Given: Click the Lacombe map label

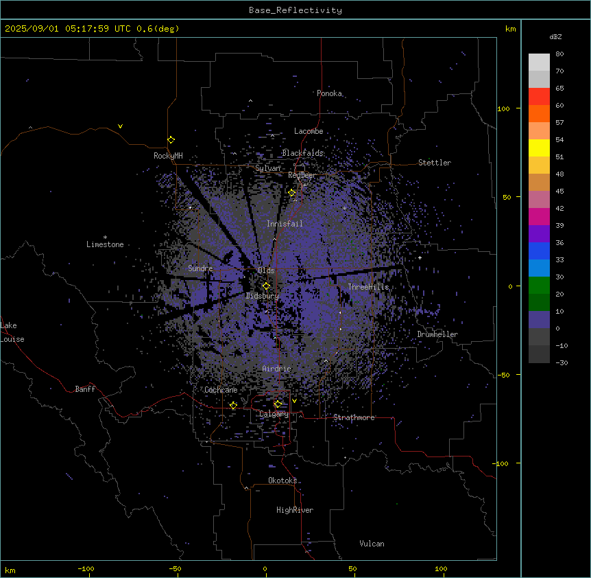Looking at the screenshot, I should click(x=309, y=131).
